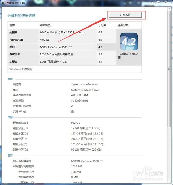This screenshot has width=173, height=185.
Task: Select the 处理器 processor row
Action: coord(62,32)
